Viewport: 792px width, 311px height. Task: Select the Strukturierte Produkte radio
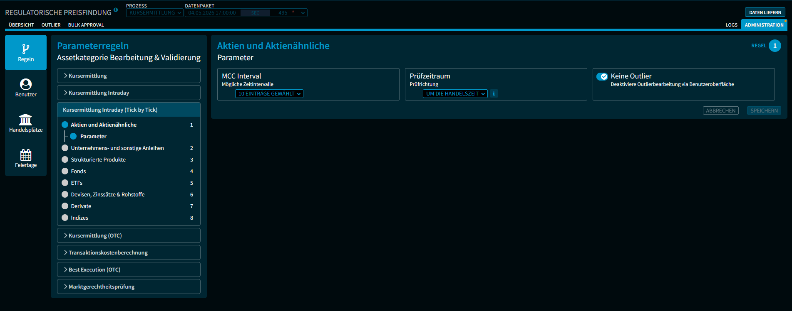65,159
